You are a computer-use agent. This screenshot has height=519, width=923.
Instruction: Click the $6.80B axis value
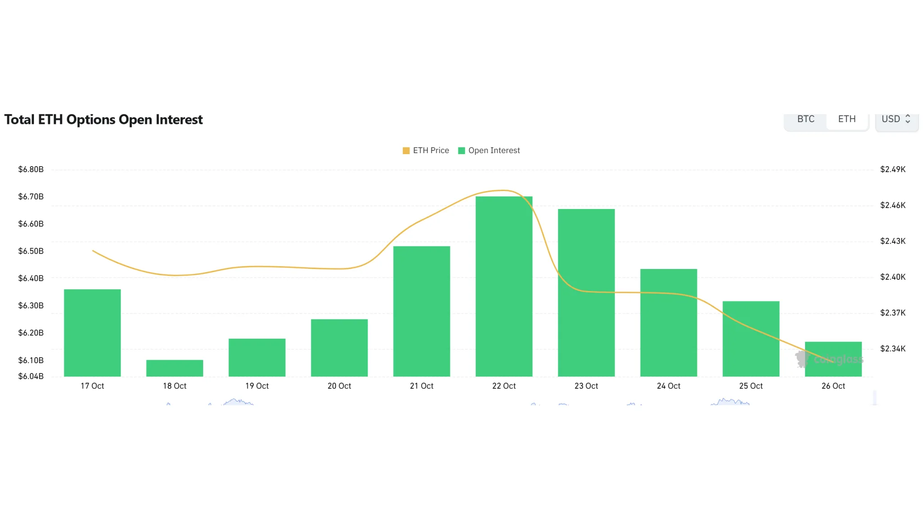pos(31,169)
